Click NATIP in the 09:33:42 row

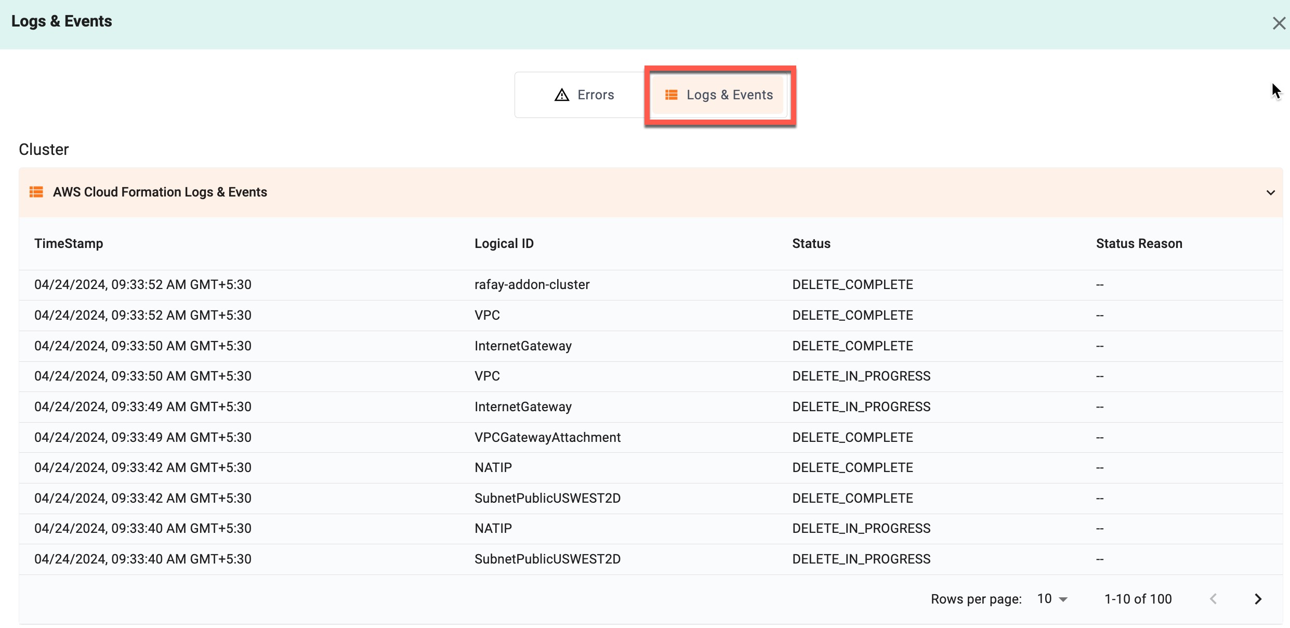click(493, 467)
